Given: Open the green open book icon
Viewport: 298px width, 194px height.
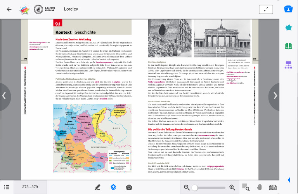Looking at the screenshot, I should pyautogui.click(x=288, y=46).
